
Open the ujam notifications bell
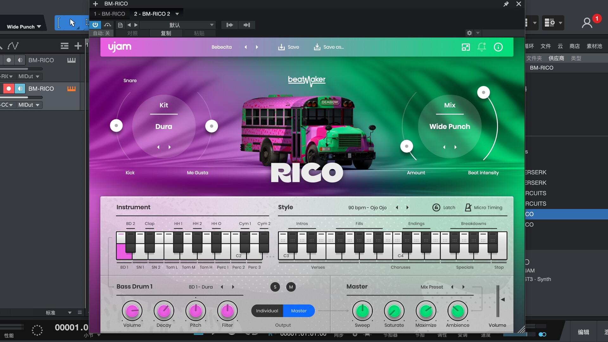coord(482,47)
